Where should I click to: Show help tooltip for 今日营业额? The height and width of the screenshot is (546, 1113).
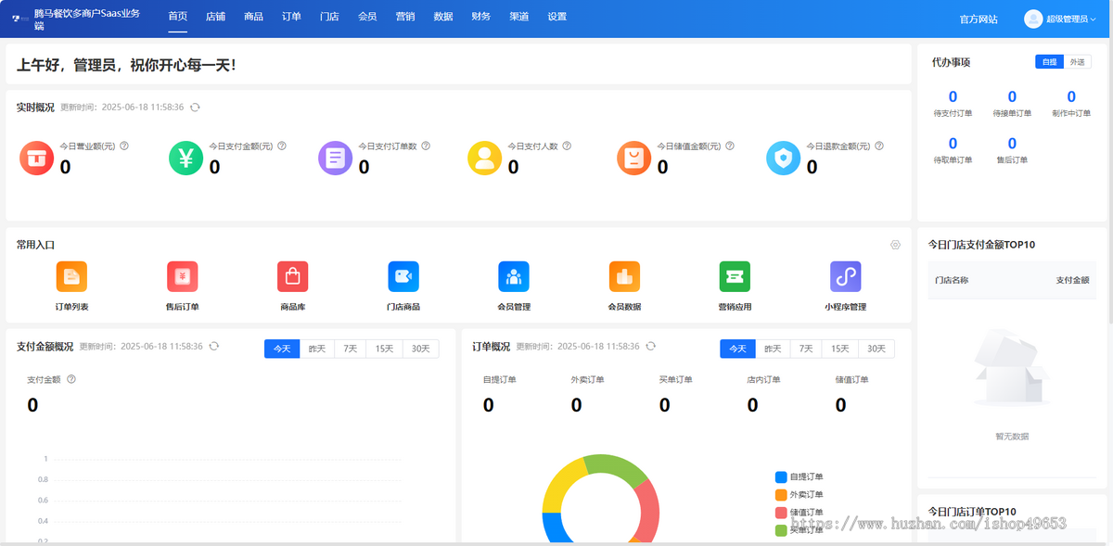coord(124,146)
